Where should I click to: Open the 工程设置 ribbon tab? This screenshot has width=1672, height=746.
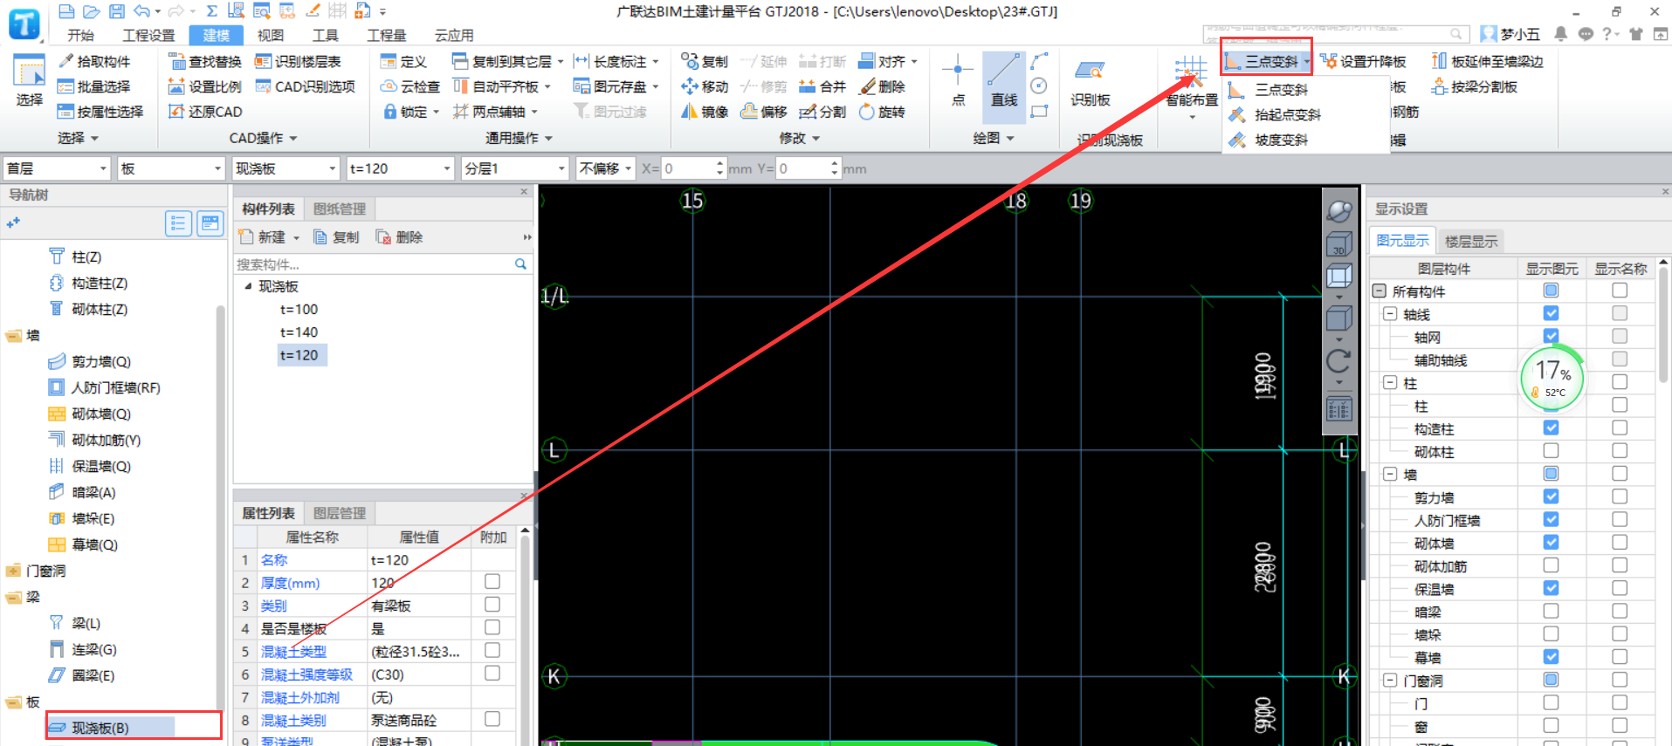(148, 35)
